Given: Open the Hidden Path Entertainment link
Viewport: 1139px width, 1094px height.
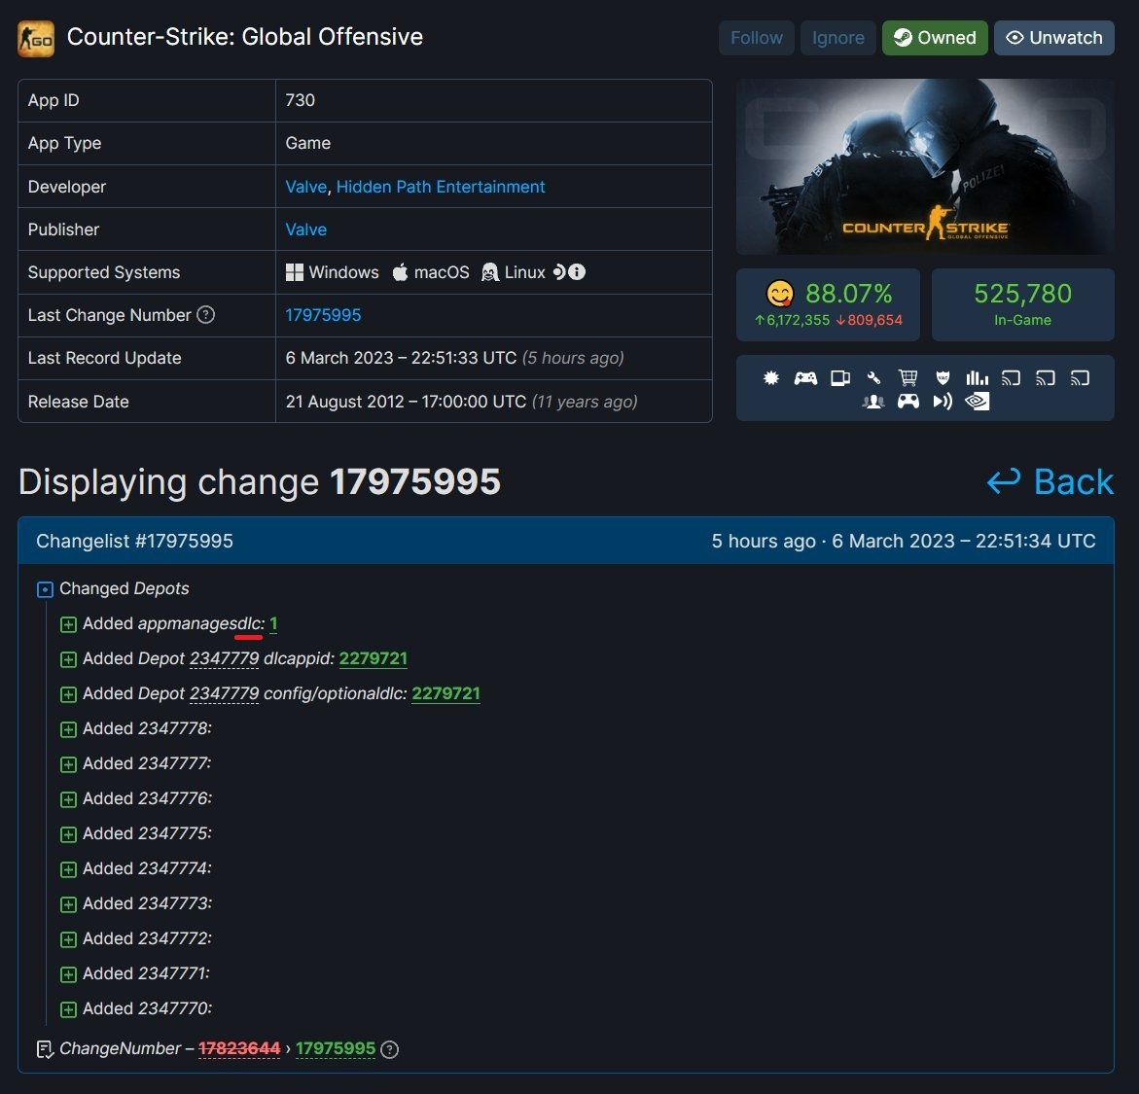Looking at the screenshot, I should click(441, 187).
